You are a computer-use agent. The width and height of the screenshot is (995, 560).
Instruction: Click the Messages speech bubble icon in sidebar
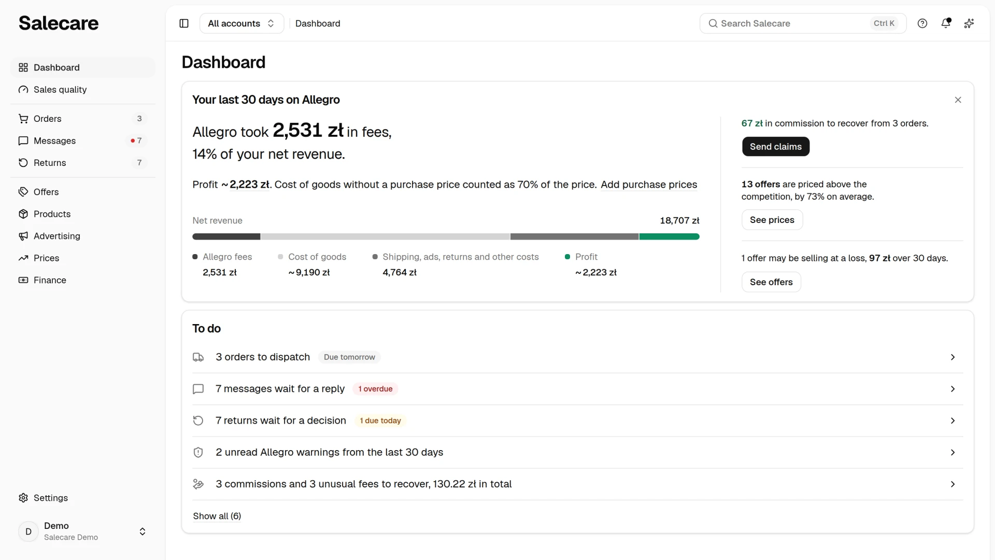click(x=23, y=141)
